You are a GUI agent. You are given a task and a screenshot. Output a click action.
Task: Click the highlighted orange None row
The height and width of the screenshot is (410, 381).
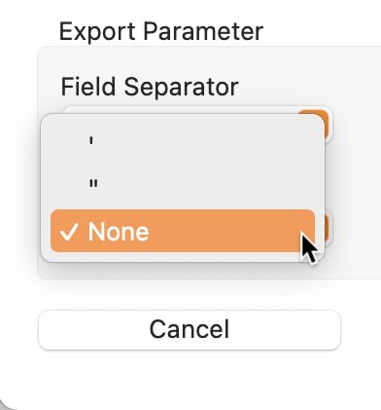tap(183, 231)
